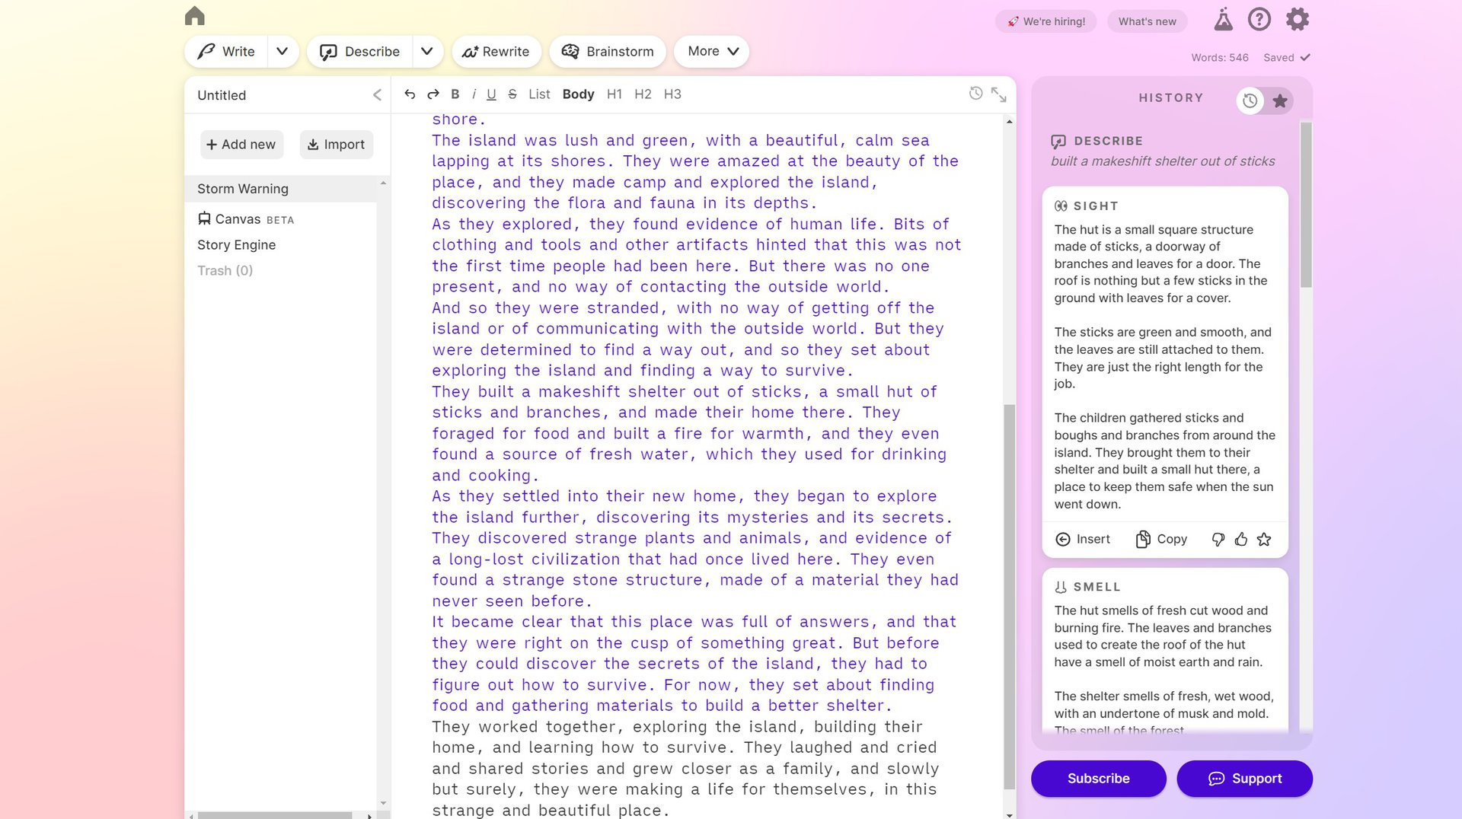This screenshot has width=1462, height=819.
Task: Apply H1 heading style
Action: tap(614, 94)
